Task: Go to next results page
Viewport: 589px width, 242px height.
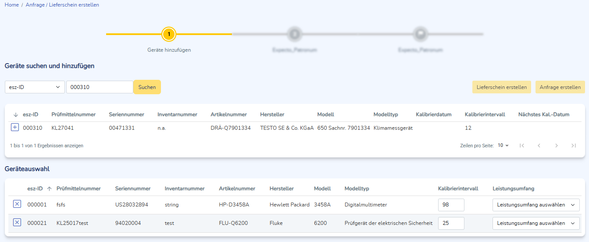Action: click(x=556, y=146)
